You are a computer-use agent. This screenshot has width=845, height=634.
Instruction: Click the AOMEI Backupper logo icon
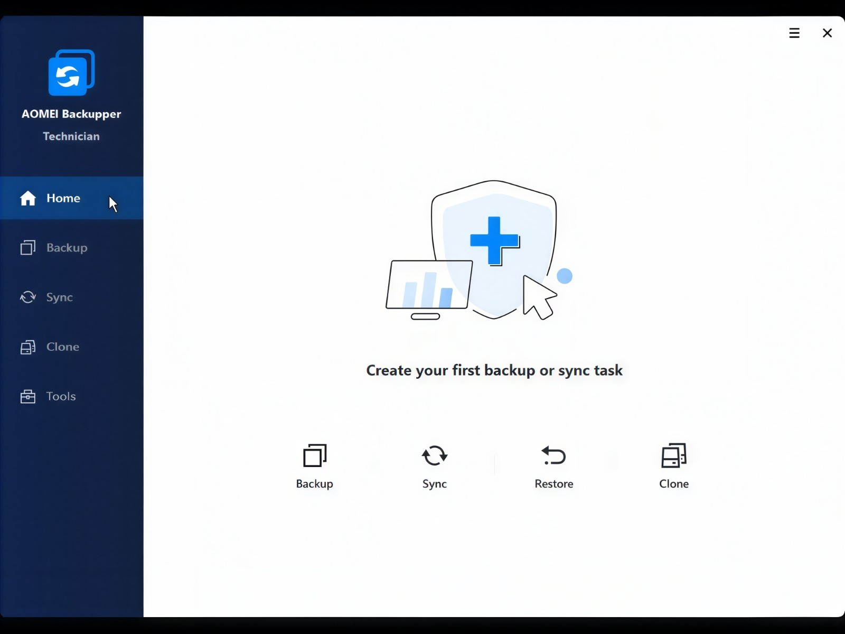[x=71, y=72]
